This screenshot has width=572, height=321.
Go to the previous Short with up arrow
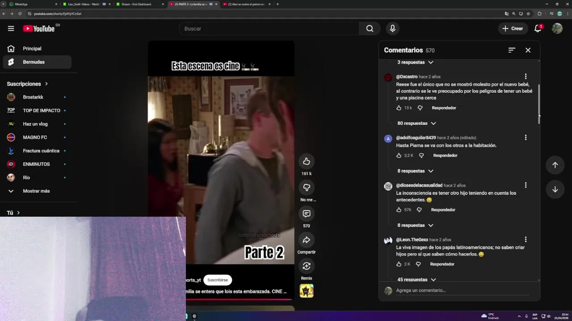click(555, 165)
